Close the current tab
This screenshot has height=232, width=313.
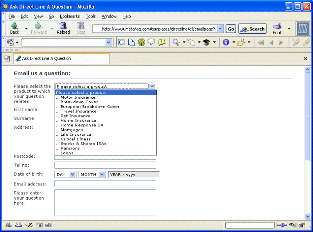306,59
